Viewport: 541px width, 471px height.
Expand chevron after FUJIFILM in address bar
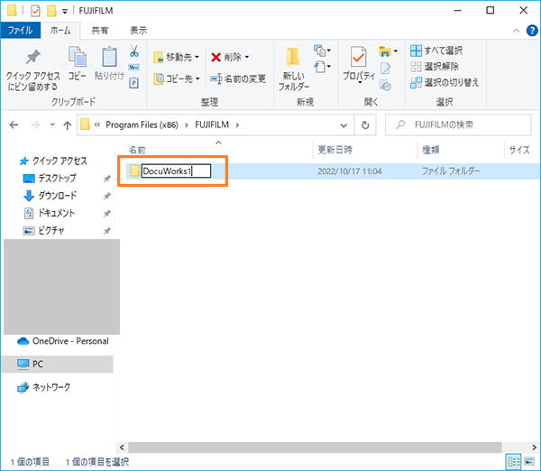[237, 125]
